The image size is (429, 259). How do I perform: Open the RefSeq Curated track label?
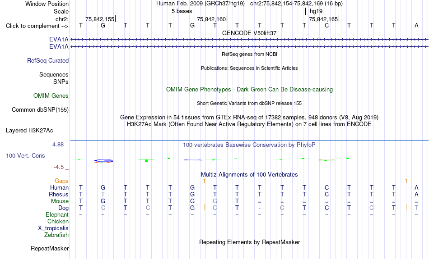pos(48,61)
